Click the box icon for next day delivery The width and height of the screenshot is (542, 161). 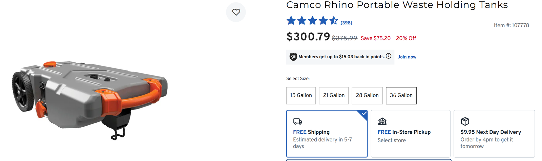tap(465, 121)
